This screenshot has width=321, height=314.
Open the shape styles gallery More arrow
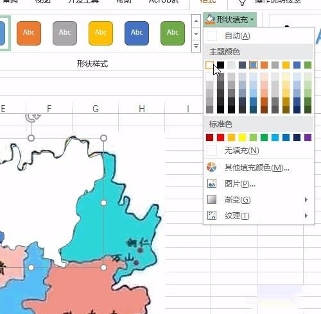point(196,46)
